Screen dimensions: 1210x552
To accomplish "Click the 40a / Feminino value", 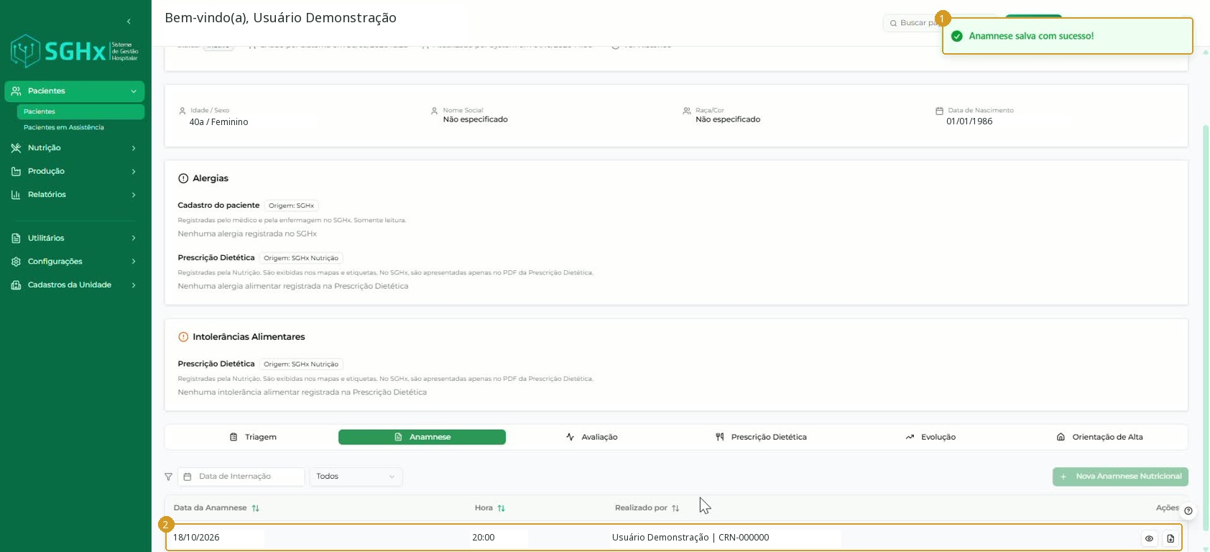I will click(218, 122).
